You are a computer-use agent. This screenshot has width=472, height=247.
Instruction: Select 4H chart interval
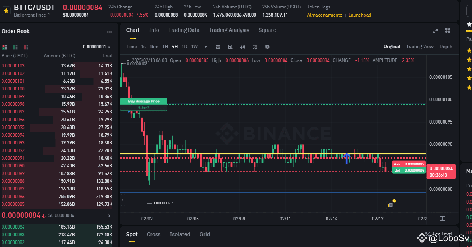[x=175, y=47]
